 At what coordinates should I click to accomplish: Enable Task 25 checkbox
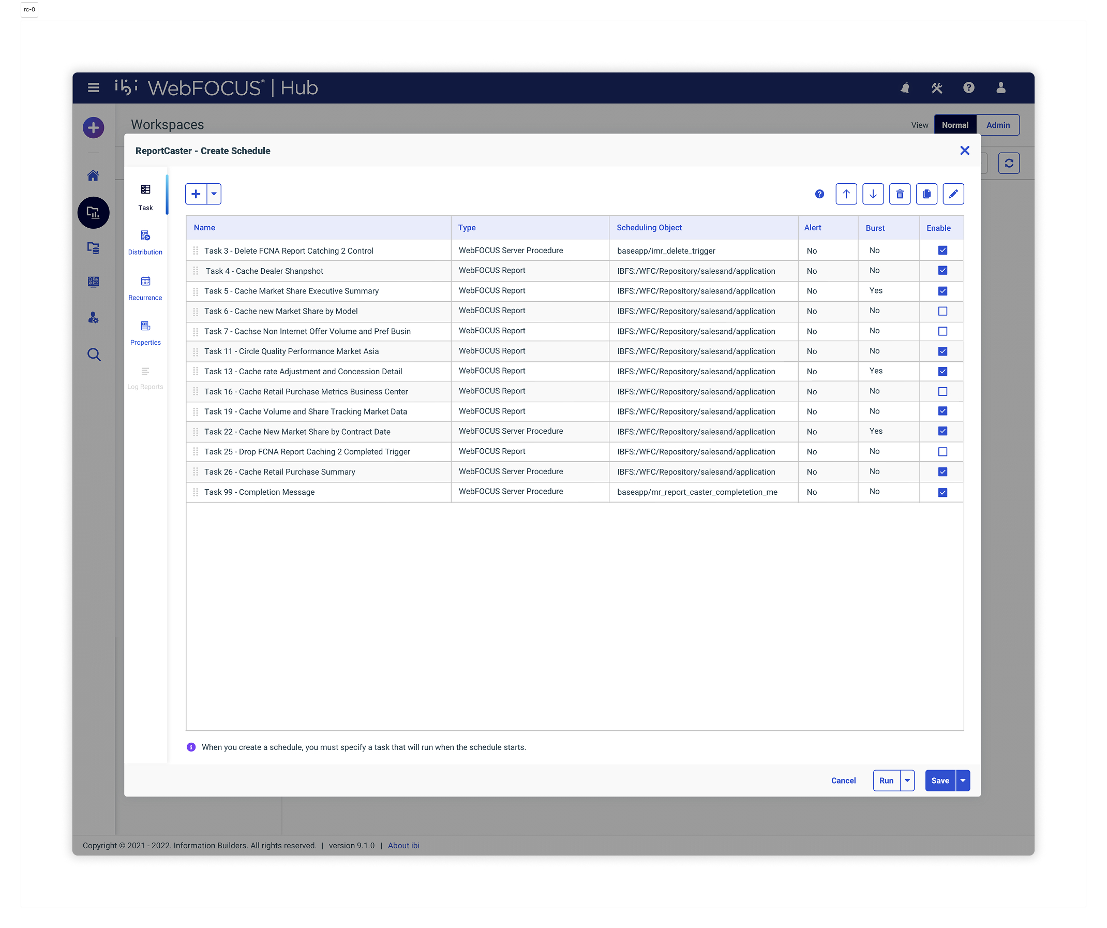943,452
